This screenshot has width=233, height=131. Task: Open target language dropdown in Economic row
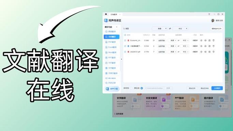(x=185, y=40)
